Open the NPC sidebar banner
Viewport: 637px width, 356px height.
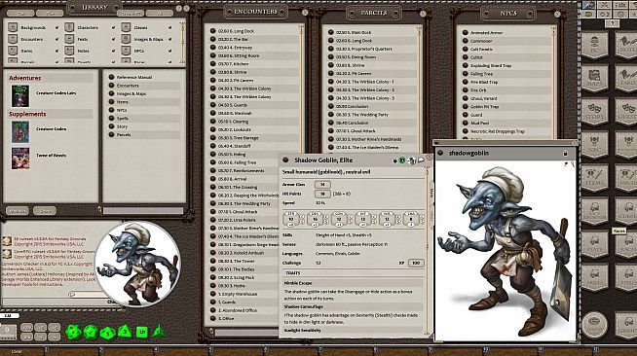[x=595, y=145]
